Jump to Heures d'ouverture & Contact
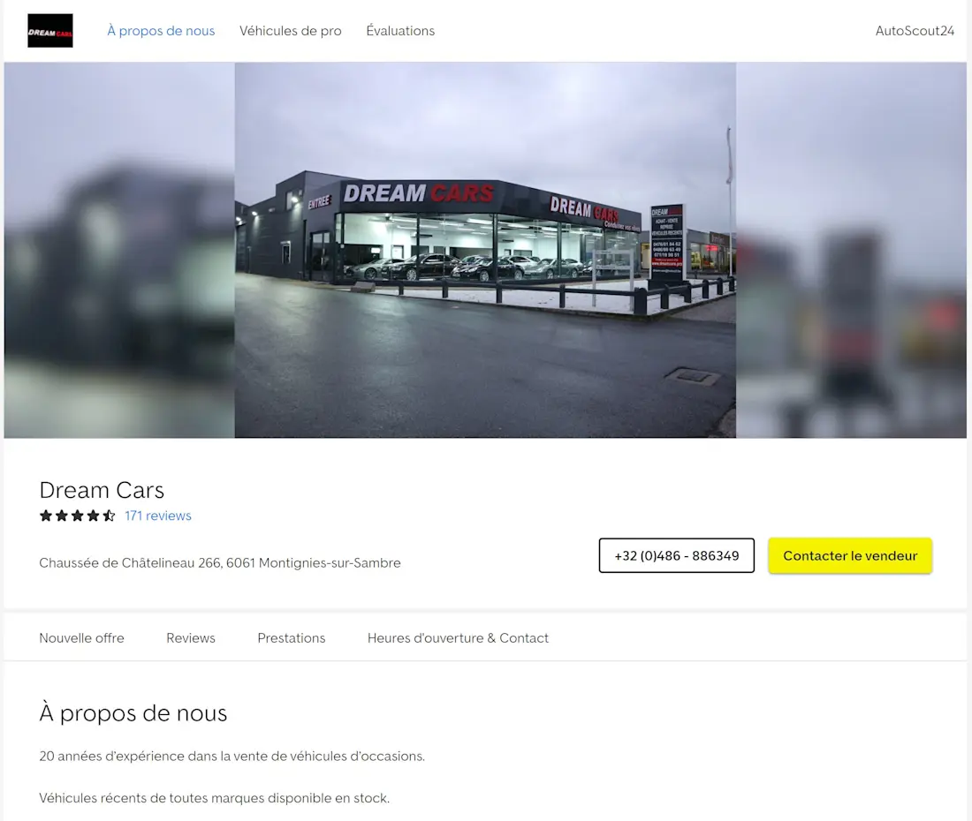The height and width of the screenshot is (821, 972). point(458,637)
